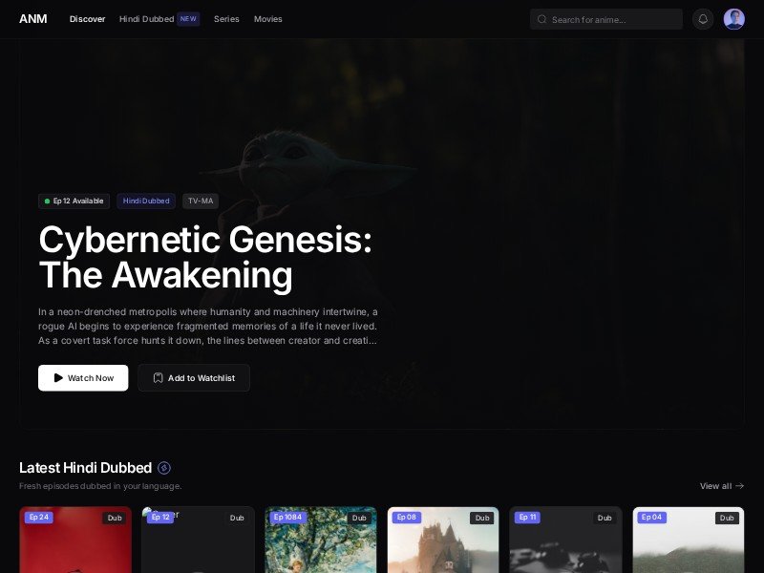
Task: Click the bookmark icon on Add to Watchlist
Action: point(158,377)
